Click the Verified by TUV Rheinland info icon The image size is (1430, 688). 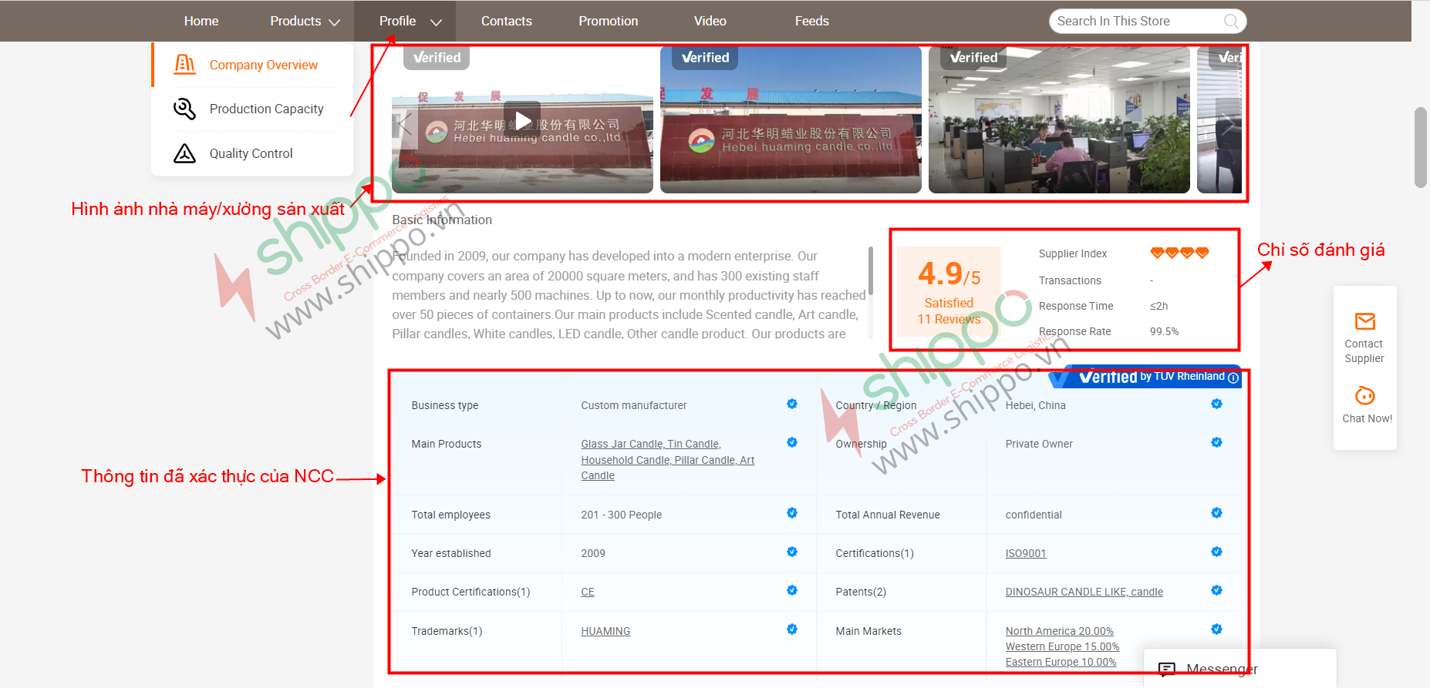(x=1233, y=378)
